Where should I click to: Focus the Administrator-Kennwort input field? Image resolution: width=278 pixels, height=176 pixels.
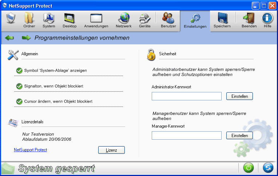point(187,96)
